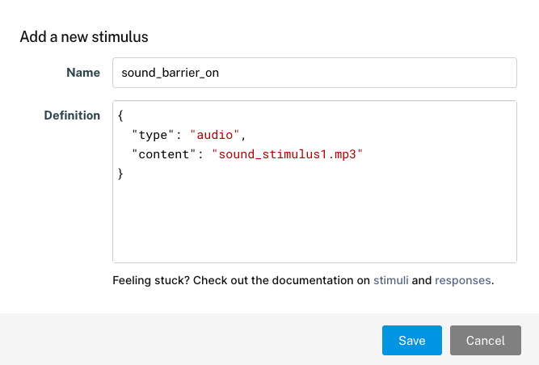Viewport: 539px width, 365px height.
Task: Cancel adding the new stimulus
Action: pos(486,340)
